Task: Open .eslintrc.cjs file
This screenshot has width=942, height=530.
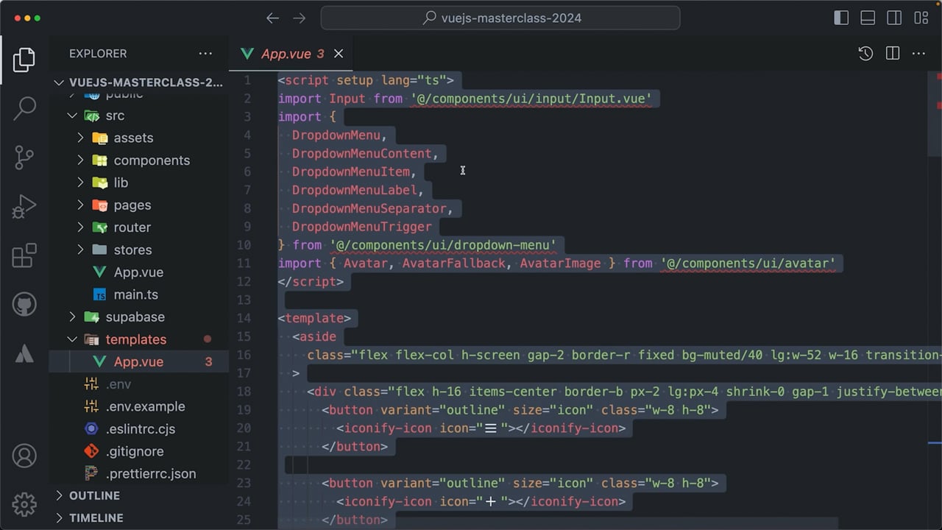Action: 138,428
